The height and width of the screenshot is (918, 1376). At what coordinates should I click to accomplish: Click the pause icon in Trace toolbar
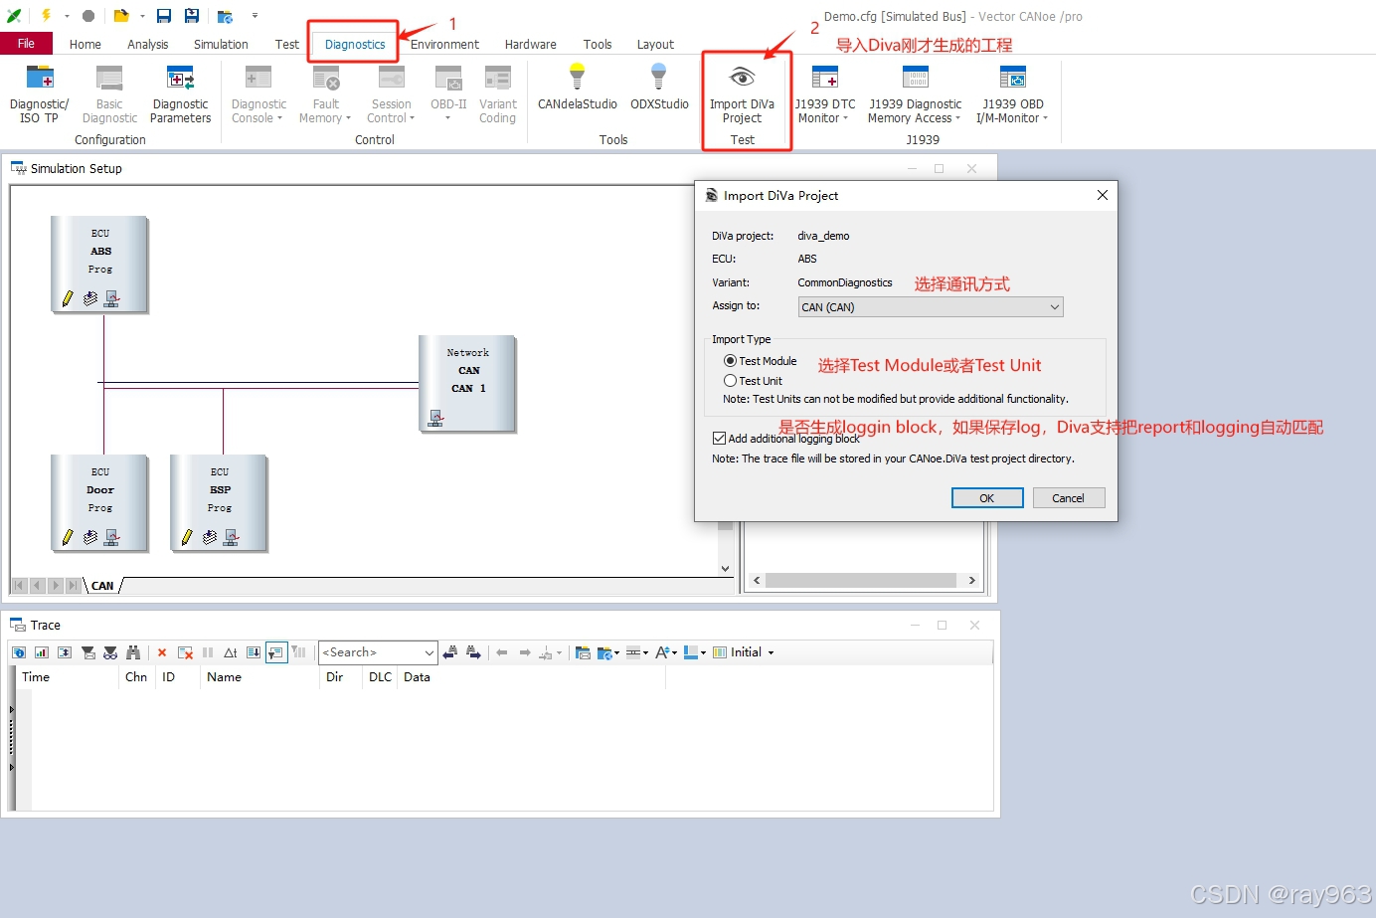click(x=208, y=652)
